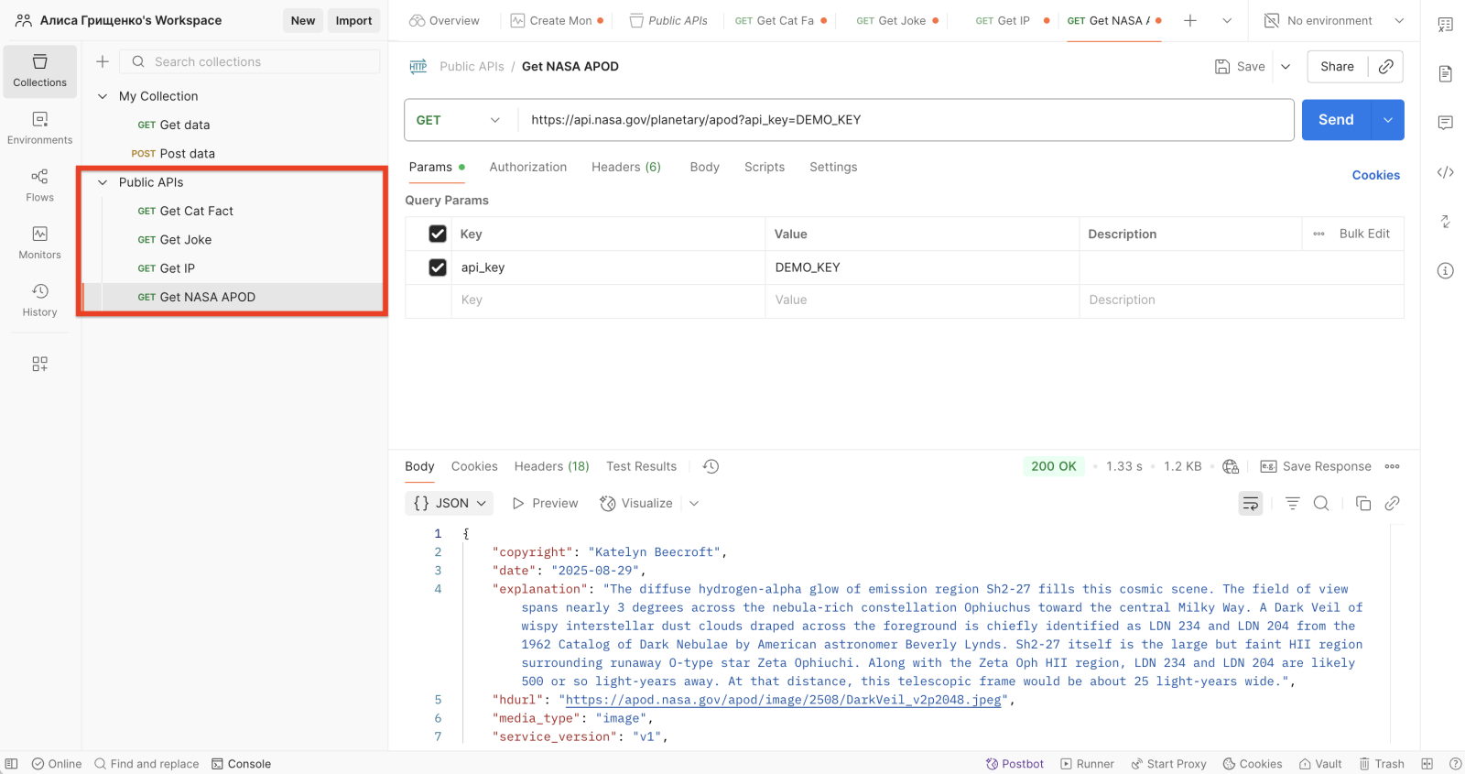Switch to the request Body tab
The image size is (1465, 774).
pos(705,167)
